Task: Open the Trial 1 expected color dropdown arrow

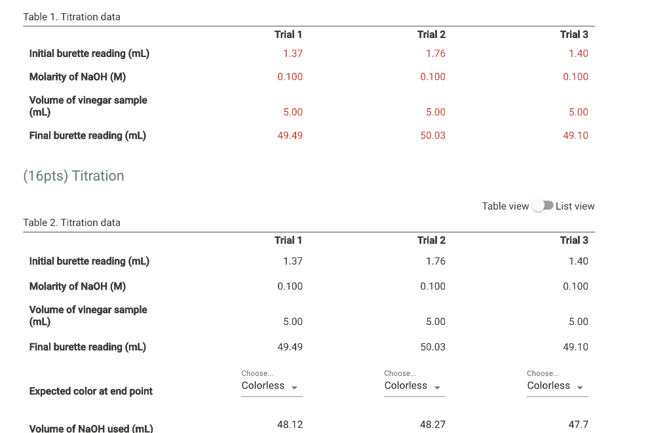Action: click(296, 386)
